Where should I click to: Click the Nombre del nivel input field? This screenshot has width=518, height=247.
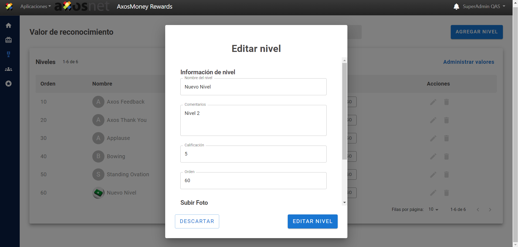pyautogui.click(x=253, y=87)
